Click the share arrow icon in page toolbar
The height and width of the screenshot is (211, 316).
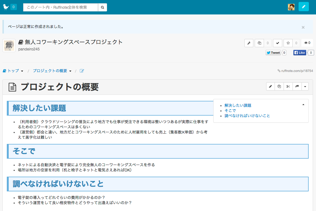297,86
